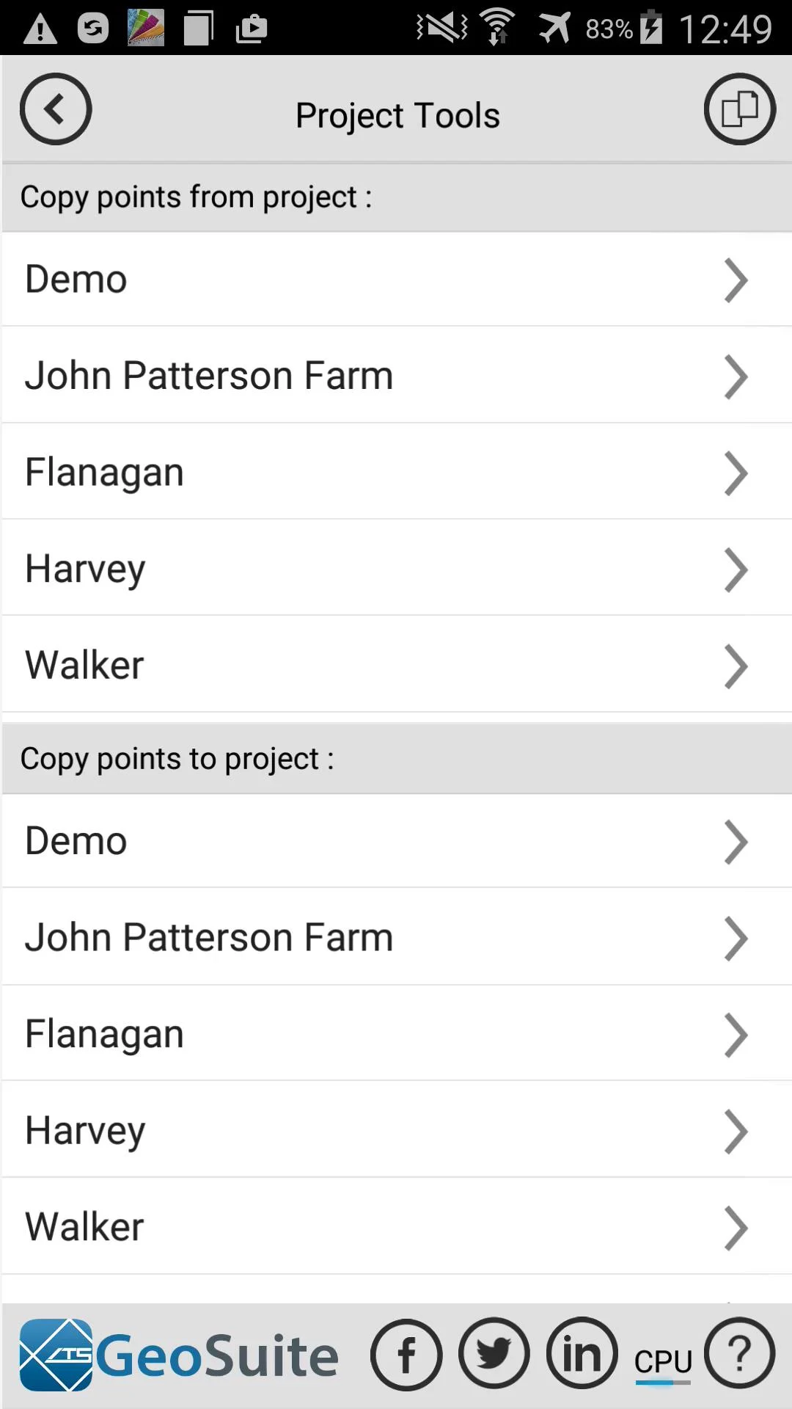The width and height of the screenshot is (792, 1409).
Task: Expand Flanagan chevron in source list
Action: [x=736, y=473]
